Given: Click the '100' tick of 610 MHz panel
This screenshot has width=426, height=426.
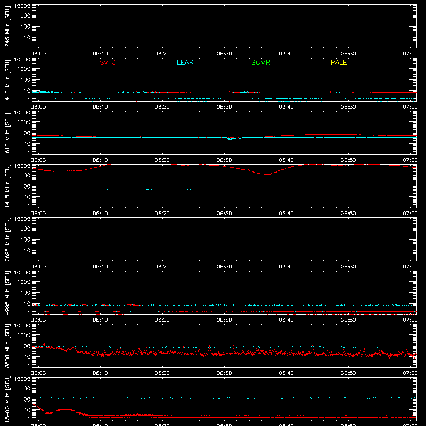Looking at the screenshot, I should 26,133.
